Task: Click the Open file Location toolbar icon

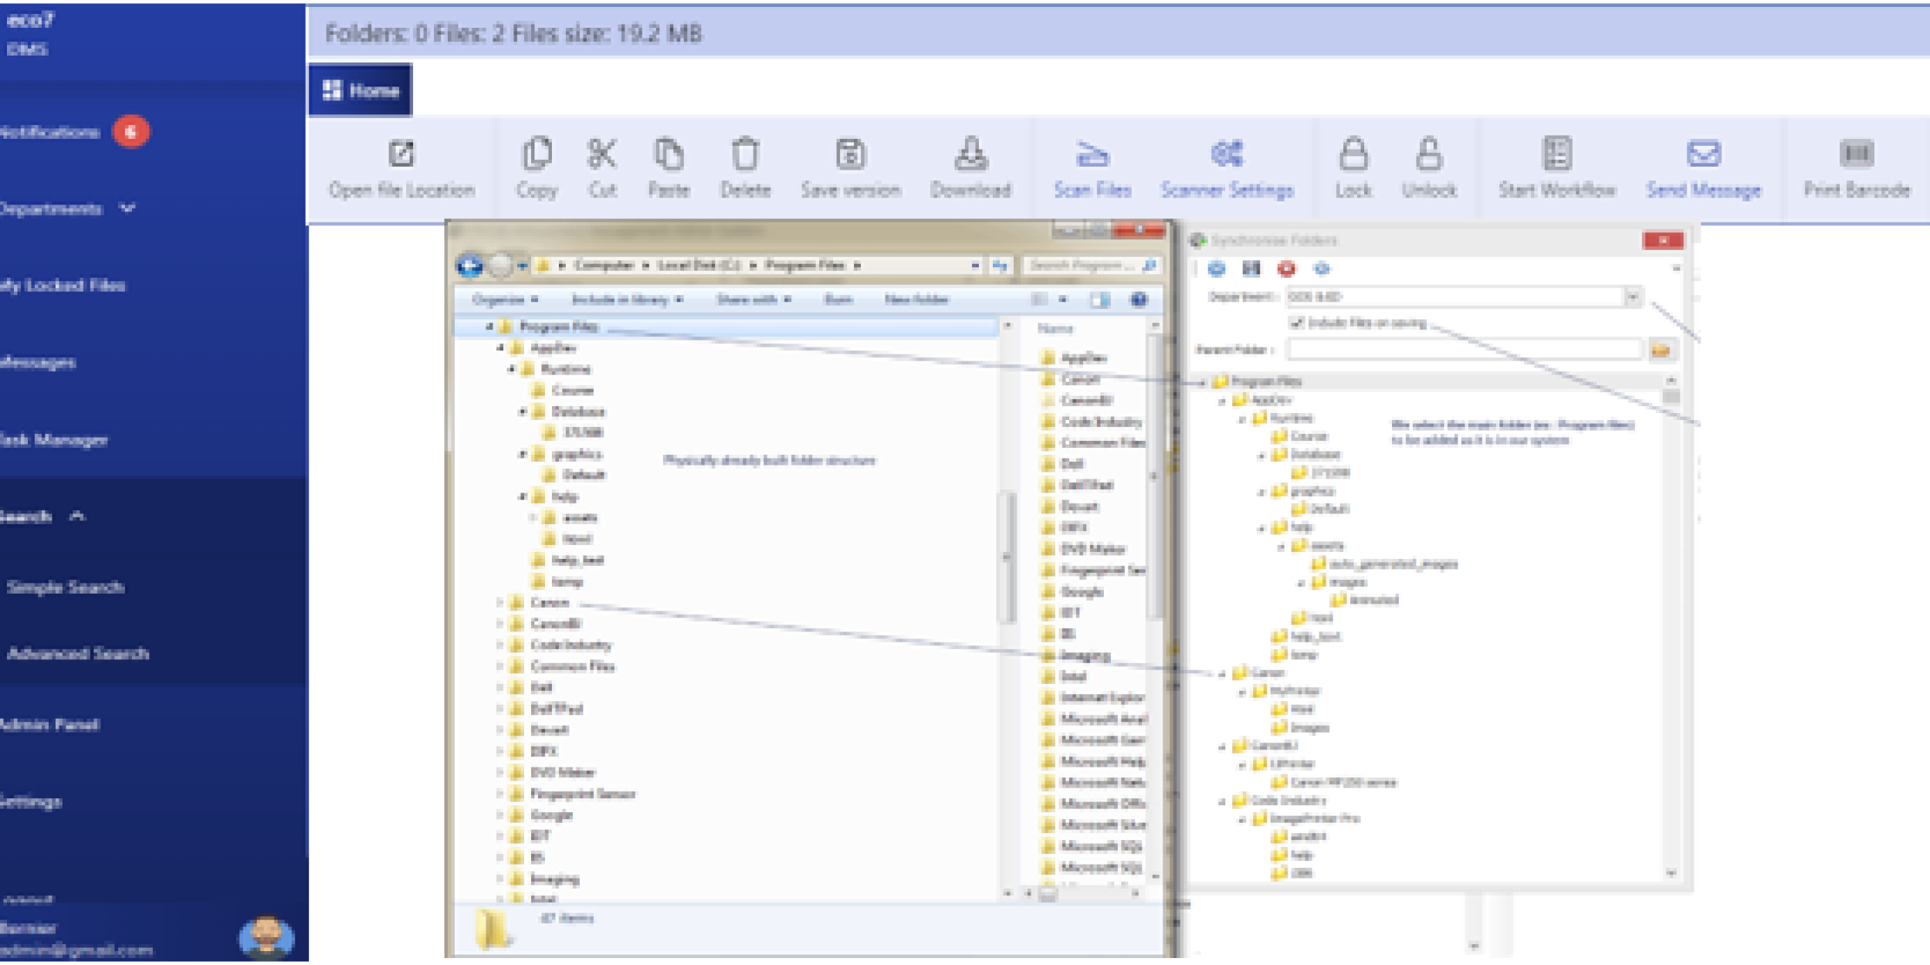Action: click(401, 154)
